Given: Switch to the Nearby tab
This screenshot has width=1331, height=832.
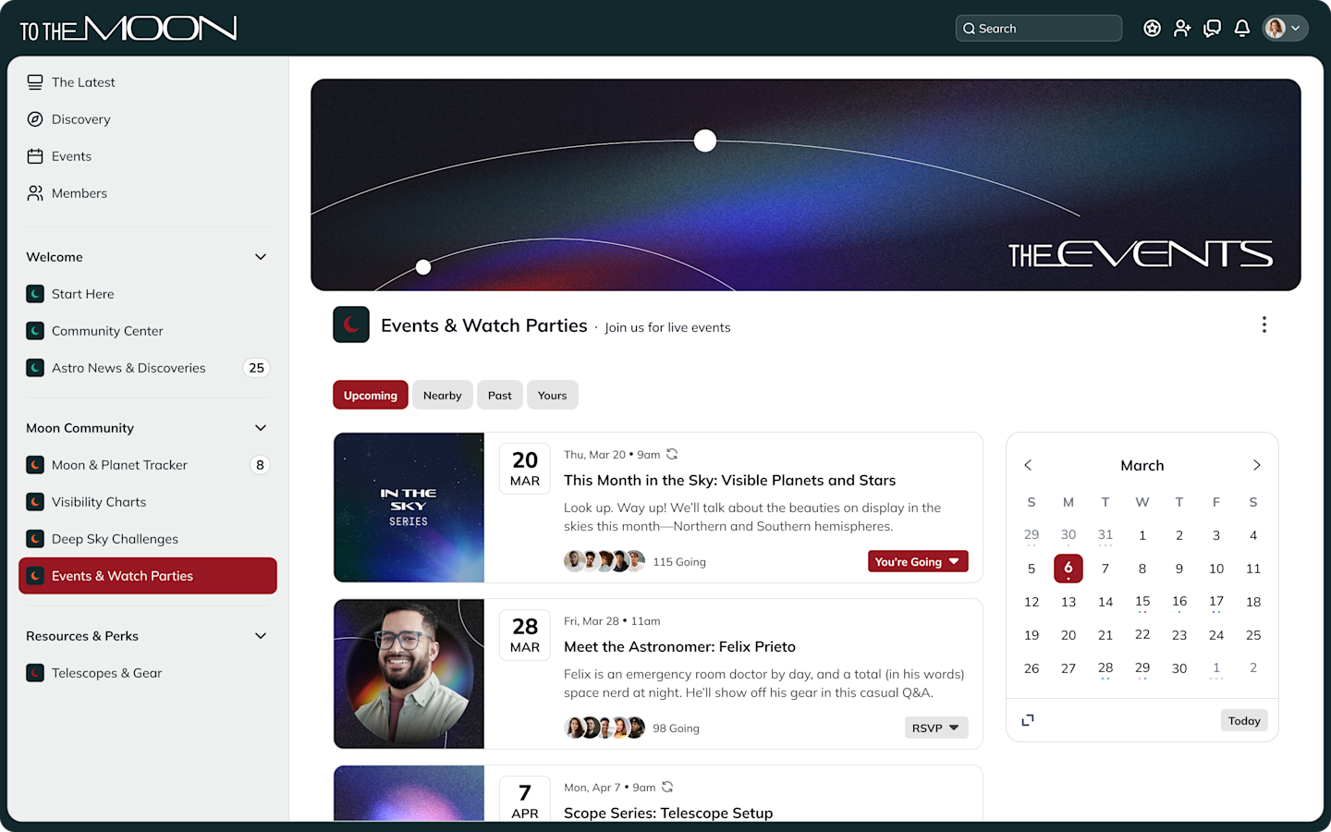Looking at the screenshot, I should (443, 395).
